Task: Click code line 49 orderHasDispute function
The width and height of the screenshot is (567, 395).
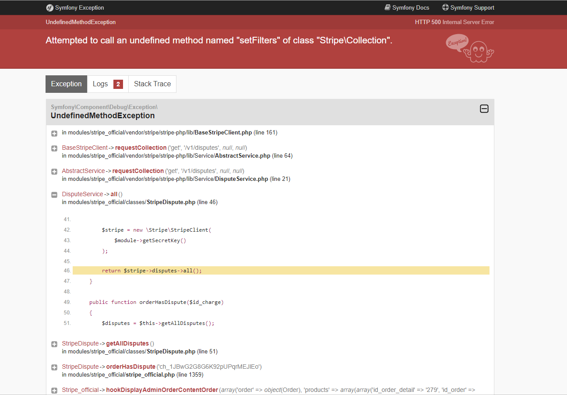Action: tap(156, 302)
